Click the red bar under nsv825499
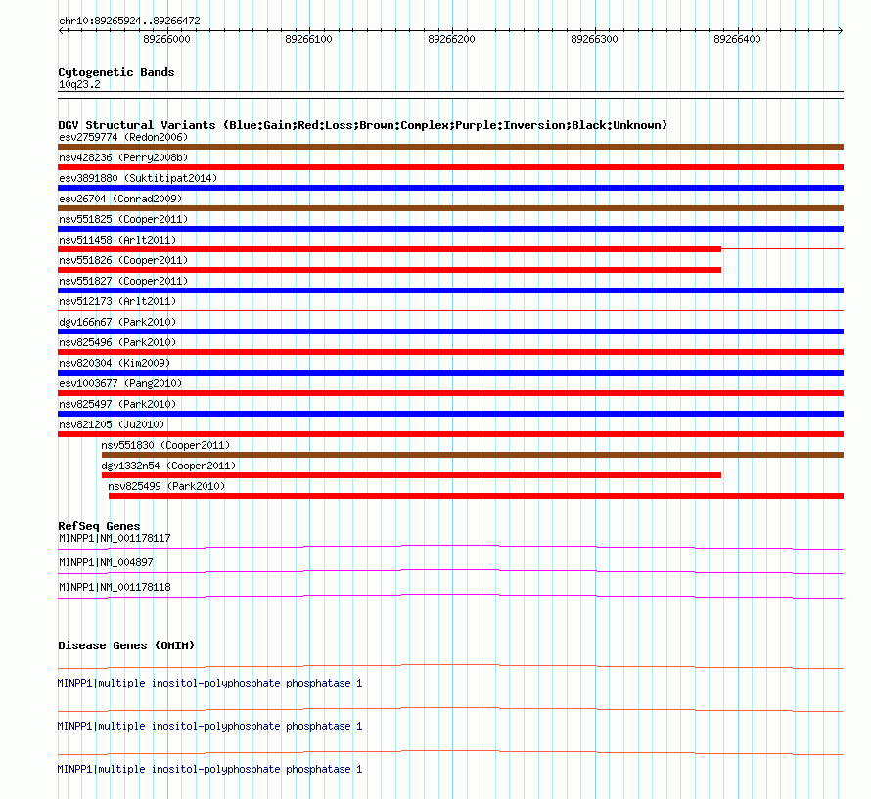Screen dimensions: 871x799 tap(476, 496)
